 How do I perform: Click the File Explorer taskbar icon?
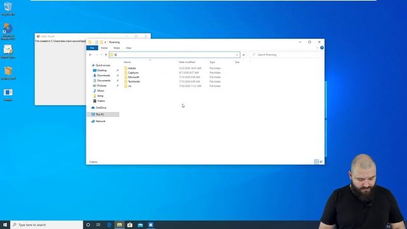coord(120,225)
